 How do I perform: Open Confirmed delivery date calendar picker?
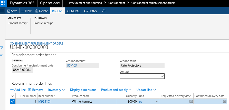click(225, 102)
